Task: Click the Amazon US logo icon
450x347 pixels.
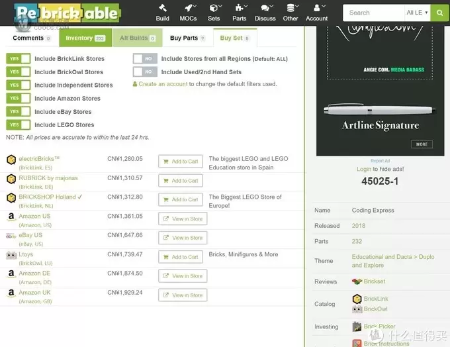Action: 11,217
